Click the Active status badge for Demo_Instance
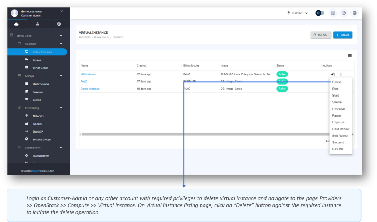The height and width of the screenshot is (222, 377). click(282, 89)
